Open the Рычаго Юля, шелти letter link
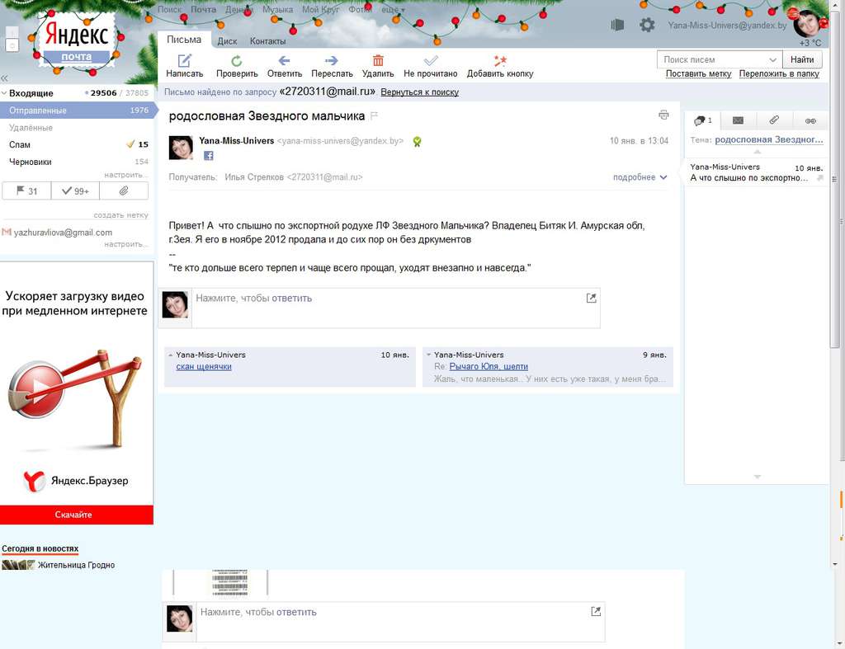The image size is (845, 649). pyautogui.click(x=489, y=367)
